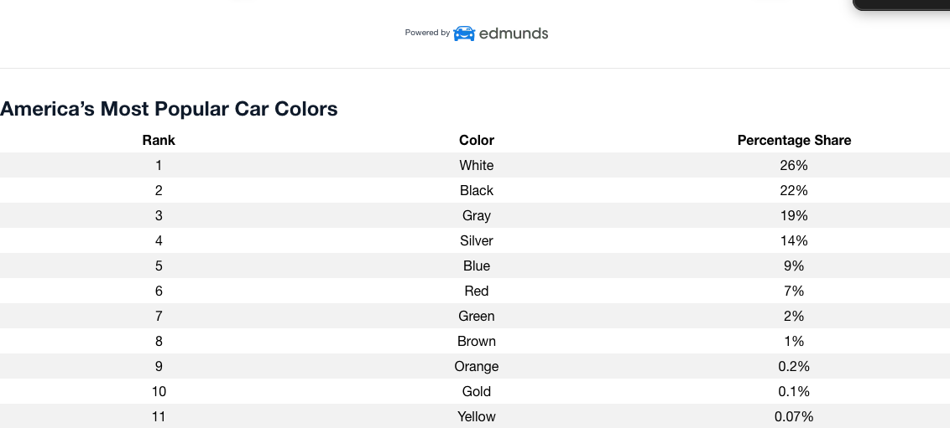This screenshot has height=428, width=950.
Task: Click the Edmunds blue car logo icon
Action: coord(464,34)
